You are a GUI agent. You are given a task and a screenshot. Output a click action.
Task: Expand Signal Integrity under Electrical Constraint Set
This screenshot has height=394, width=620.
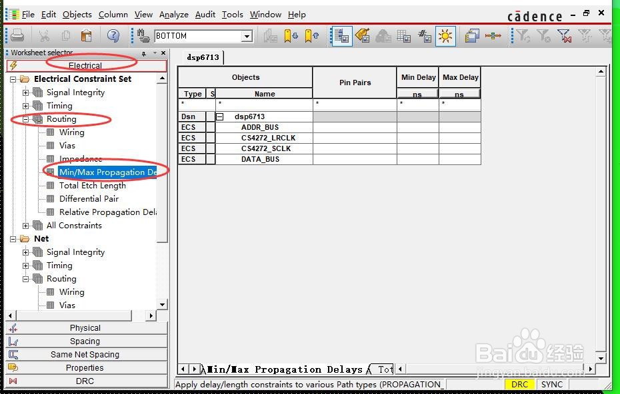[26, 93]
